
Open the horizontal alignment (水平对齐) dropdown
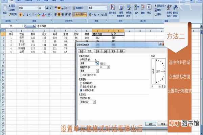[x=97, y=63]
